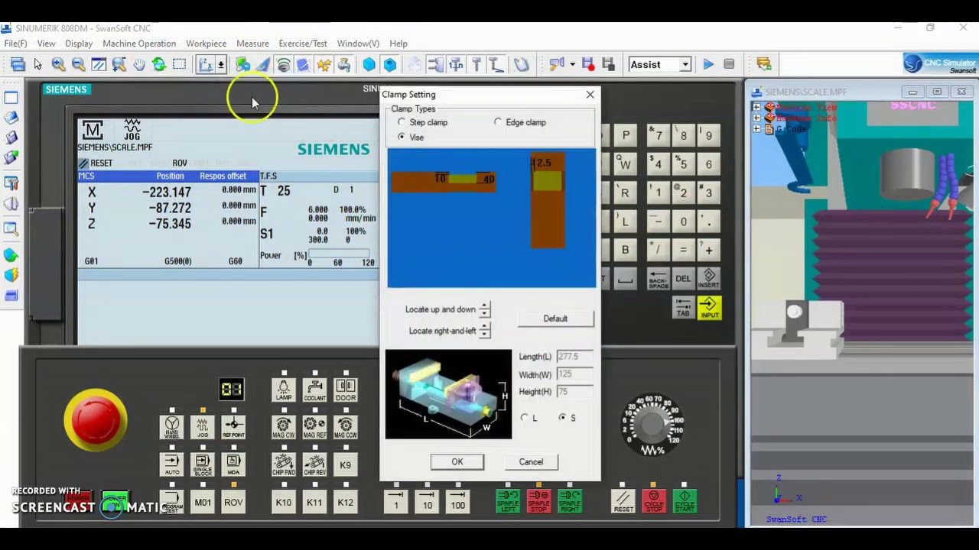This screenshot has height=550, width=979.
Task: Click the CHIP FWD conveyor key
Action: (x=284, y=464)
